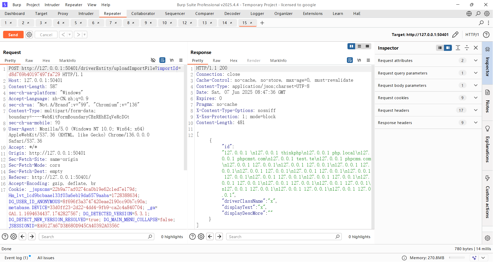Open the Repeater help question mark icon

tap(486, 34)
